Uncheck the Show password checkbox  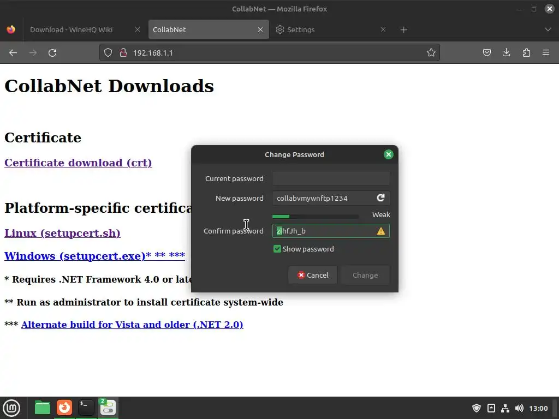coord(277,249)
